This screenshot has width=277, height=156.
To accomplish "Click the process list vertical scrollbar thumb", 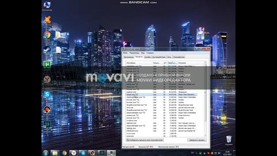I will click(205, 93).
